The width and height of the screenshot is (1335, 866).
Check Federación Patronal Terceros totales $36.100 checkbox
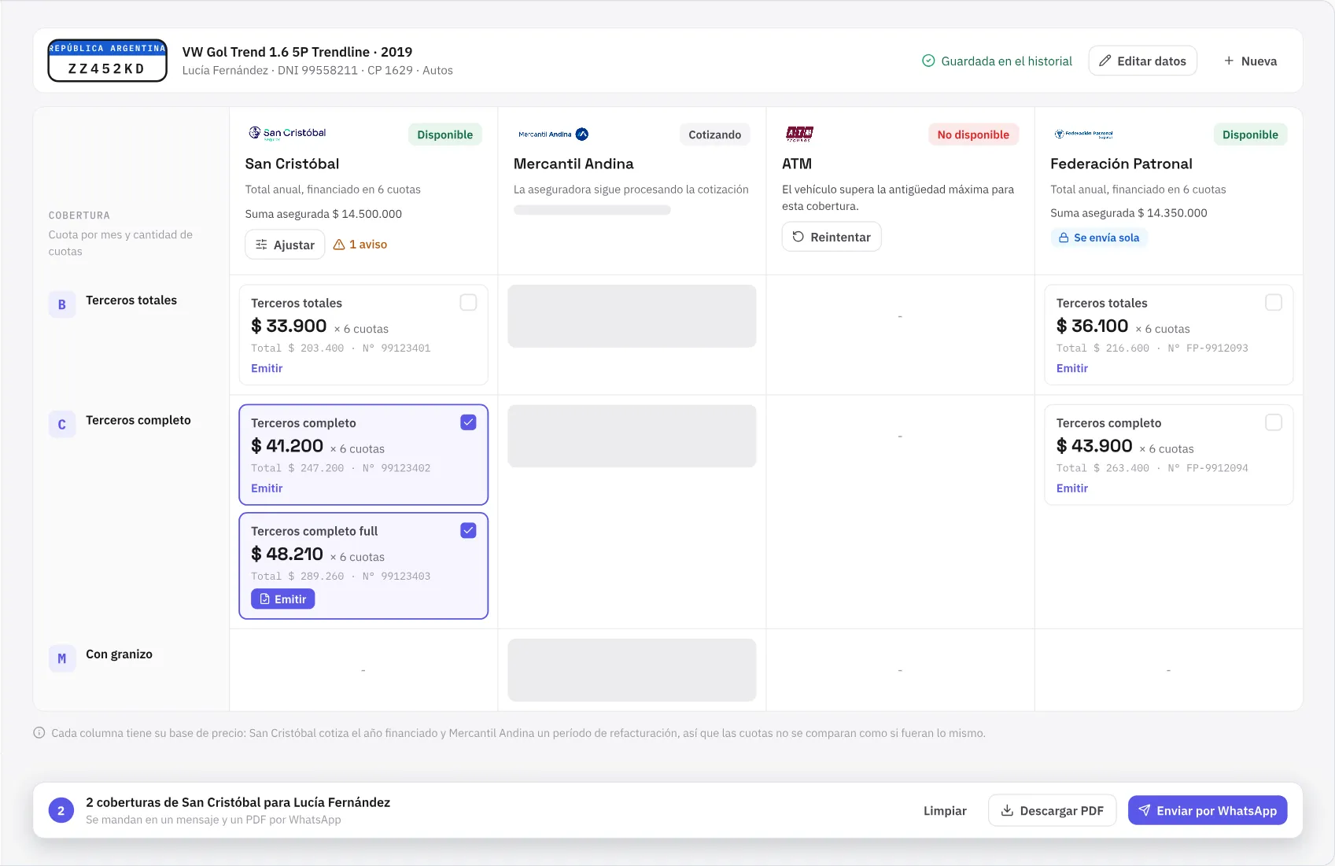coord(1274,303)
